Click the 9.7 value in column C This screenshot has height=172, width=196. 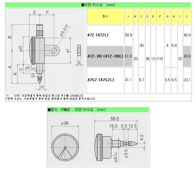(x=141, y=80)
